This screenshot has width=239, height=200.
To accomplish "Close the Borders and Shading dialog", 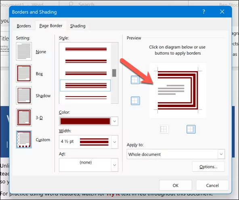I will [222, 12].
